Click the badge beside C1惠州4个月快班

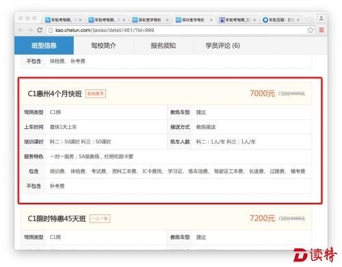pos(96,94)
